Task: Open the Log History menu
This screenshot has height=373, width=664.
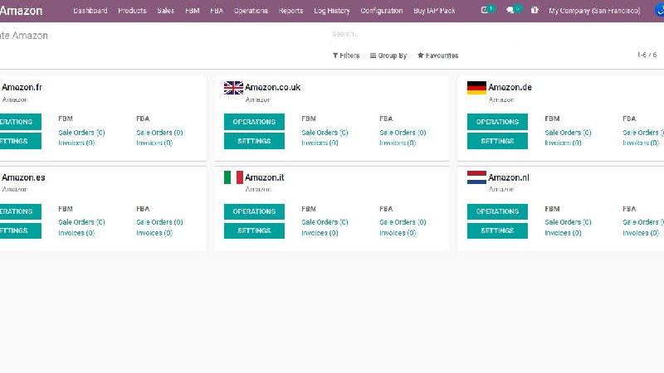Action: (332, 11)
